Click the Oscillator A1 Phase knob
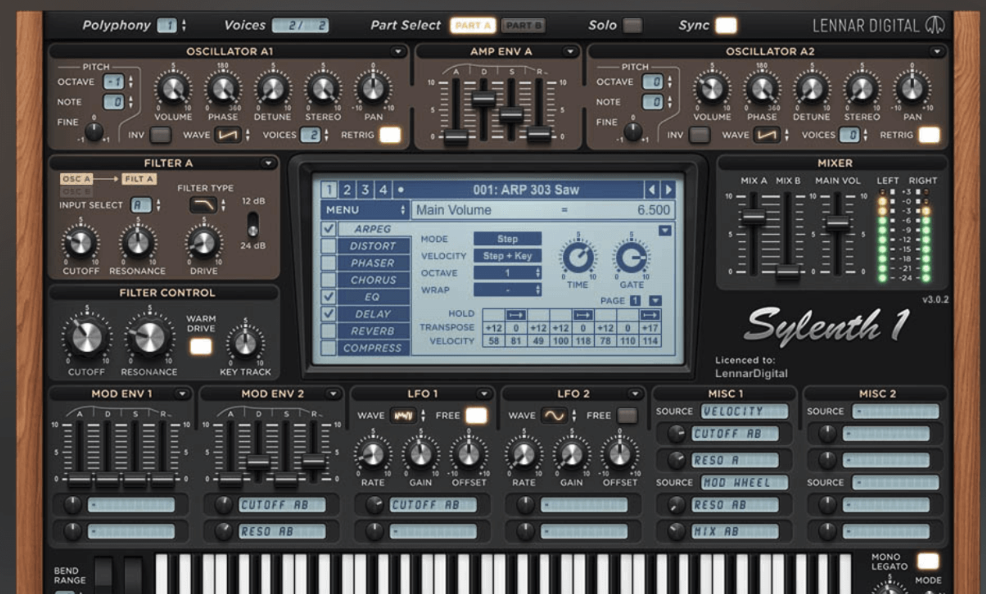The image size is (986, 594). click(x=223, y=89)
